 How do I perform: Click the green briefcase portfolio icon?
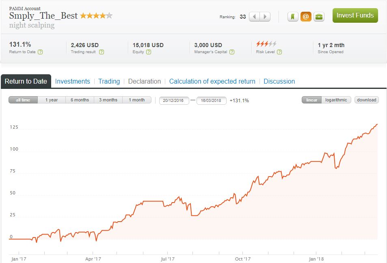(x=319, y=17)
